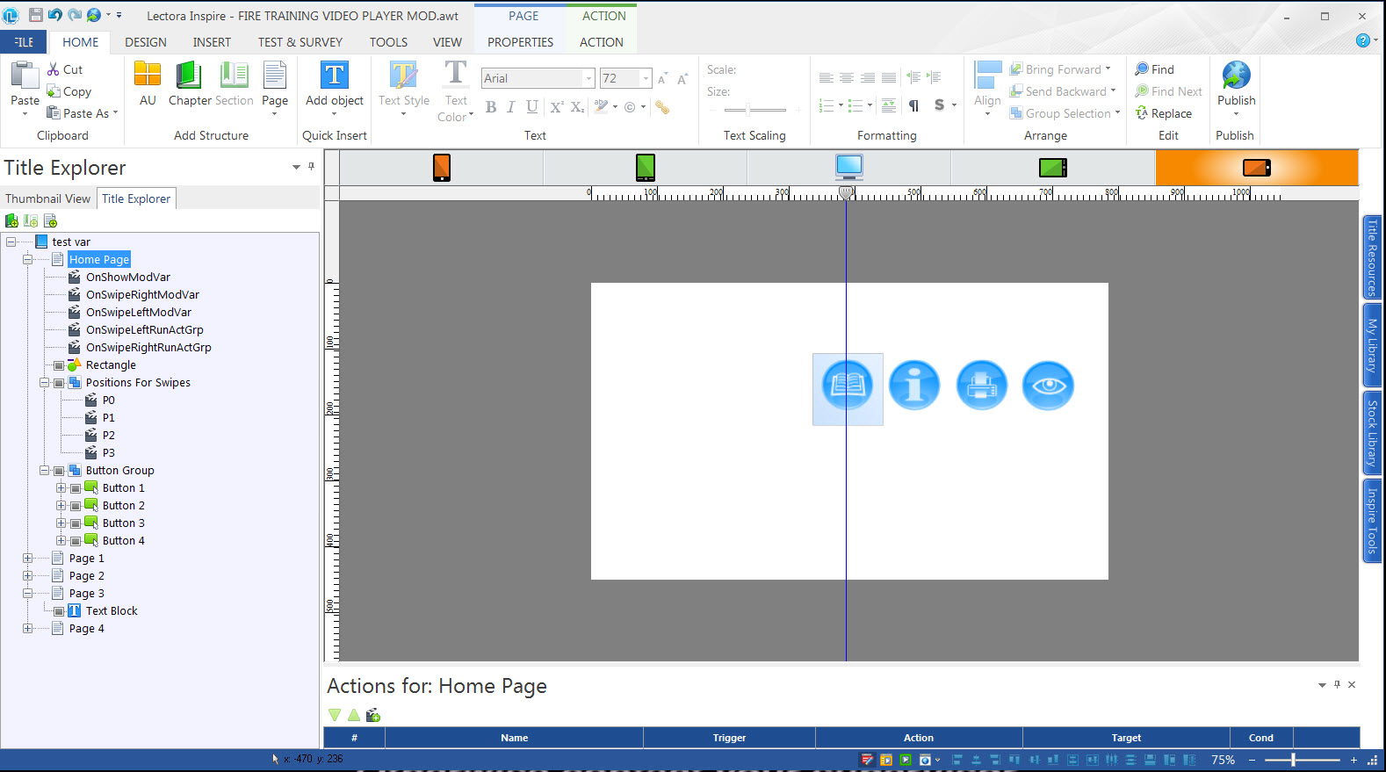Toggle visibility box for Rectangle
The height and width of the screenshot is (772, 1386).
[x=59, y=365]
